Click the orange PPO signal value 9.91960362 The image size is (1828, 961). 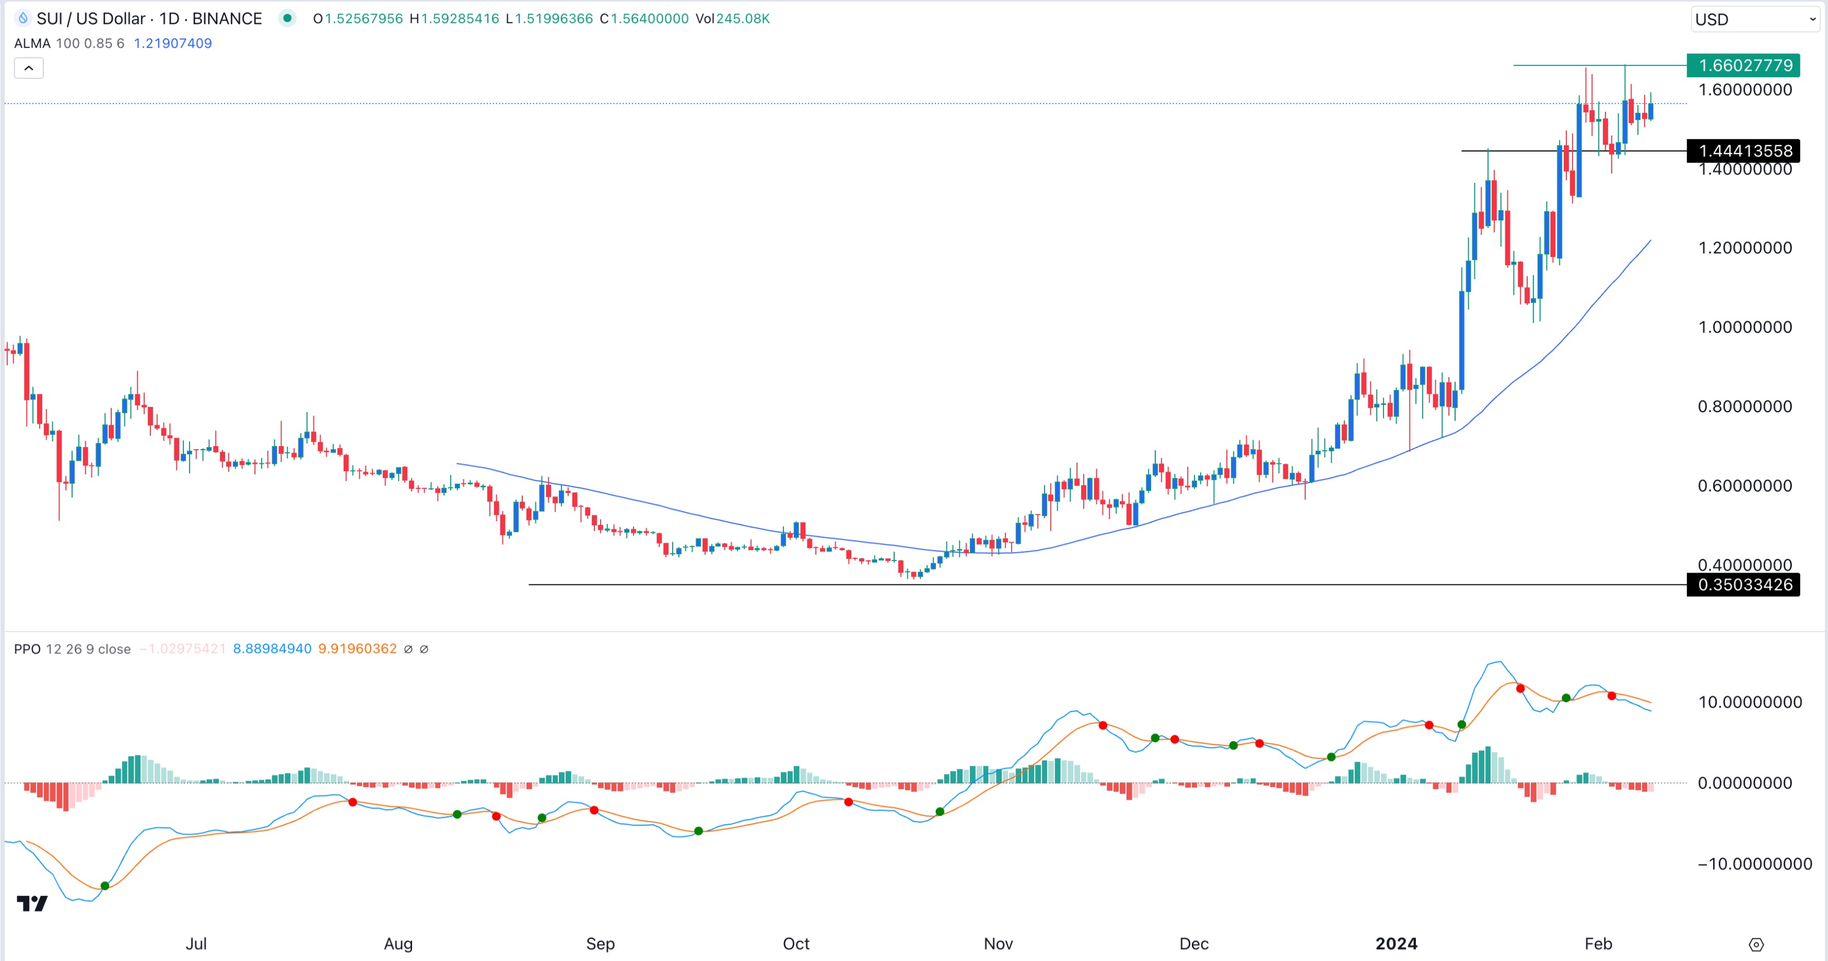(357, 649)
